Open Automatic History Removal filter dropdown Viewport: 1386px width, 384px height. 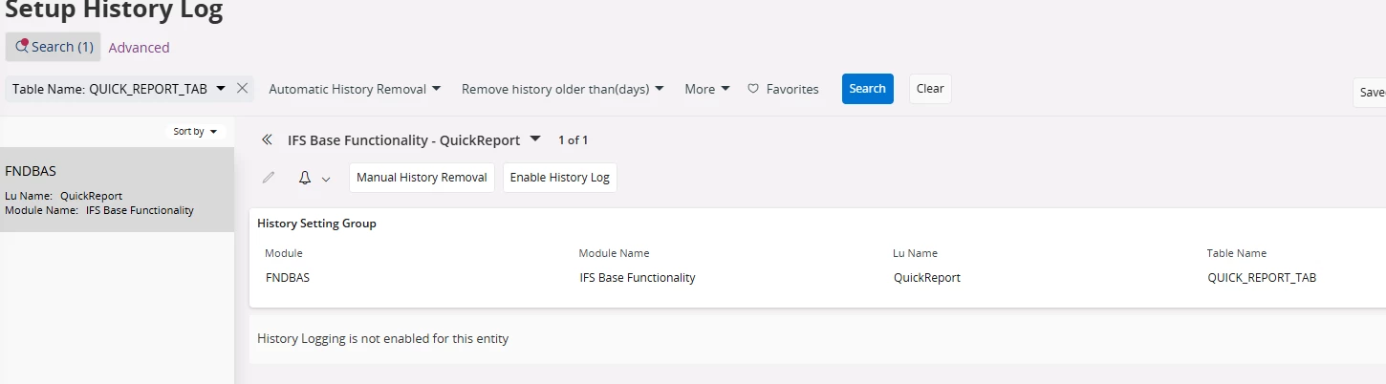click(x=355, y=89)
